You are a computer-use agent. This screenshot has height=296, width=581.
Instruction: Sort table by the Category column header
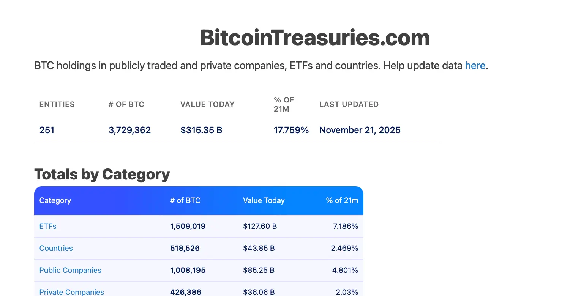(x=55, y=200)
